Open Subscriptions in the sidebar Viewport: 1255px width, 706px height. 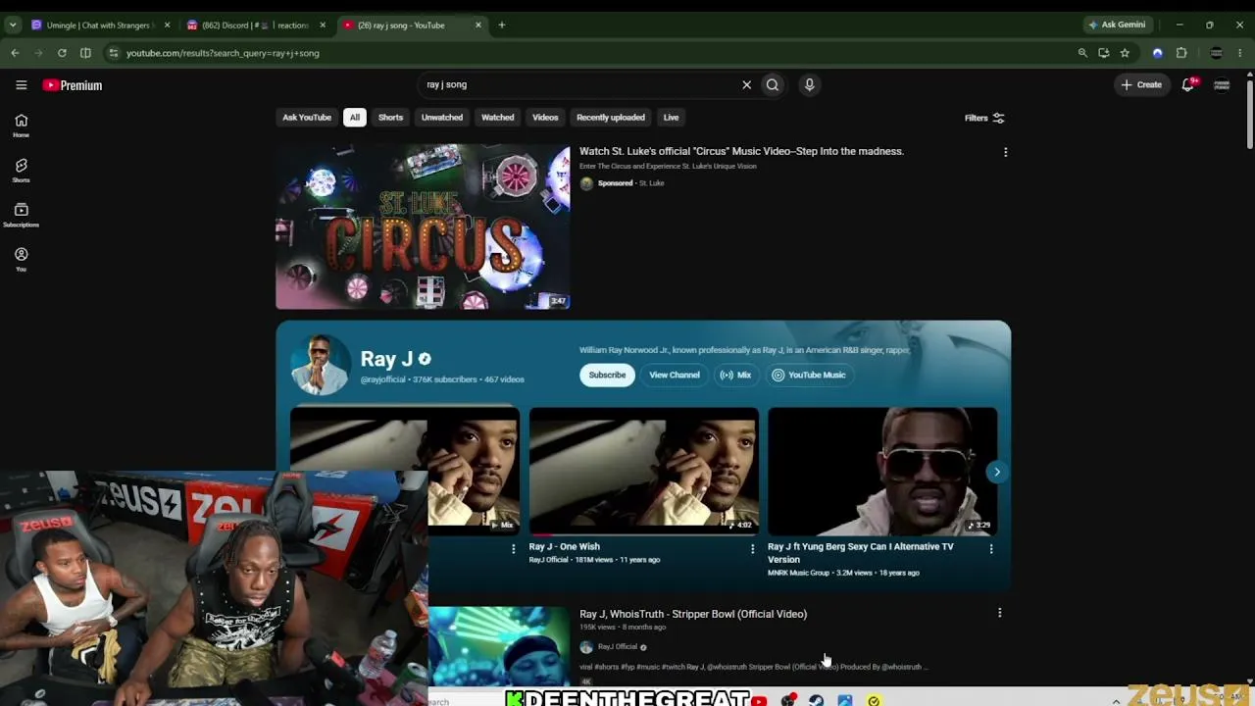[21, 215]
